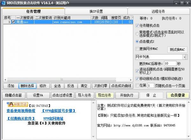
Task: Click the task list horizontal scrollbar
Action: (64, 80)
